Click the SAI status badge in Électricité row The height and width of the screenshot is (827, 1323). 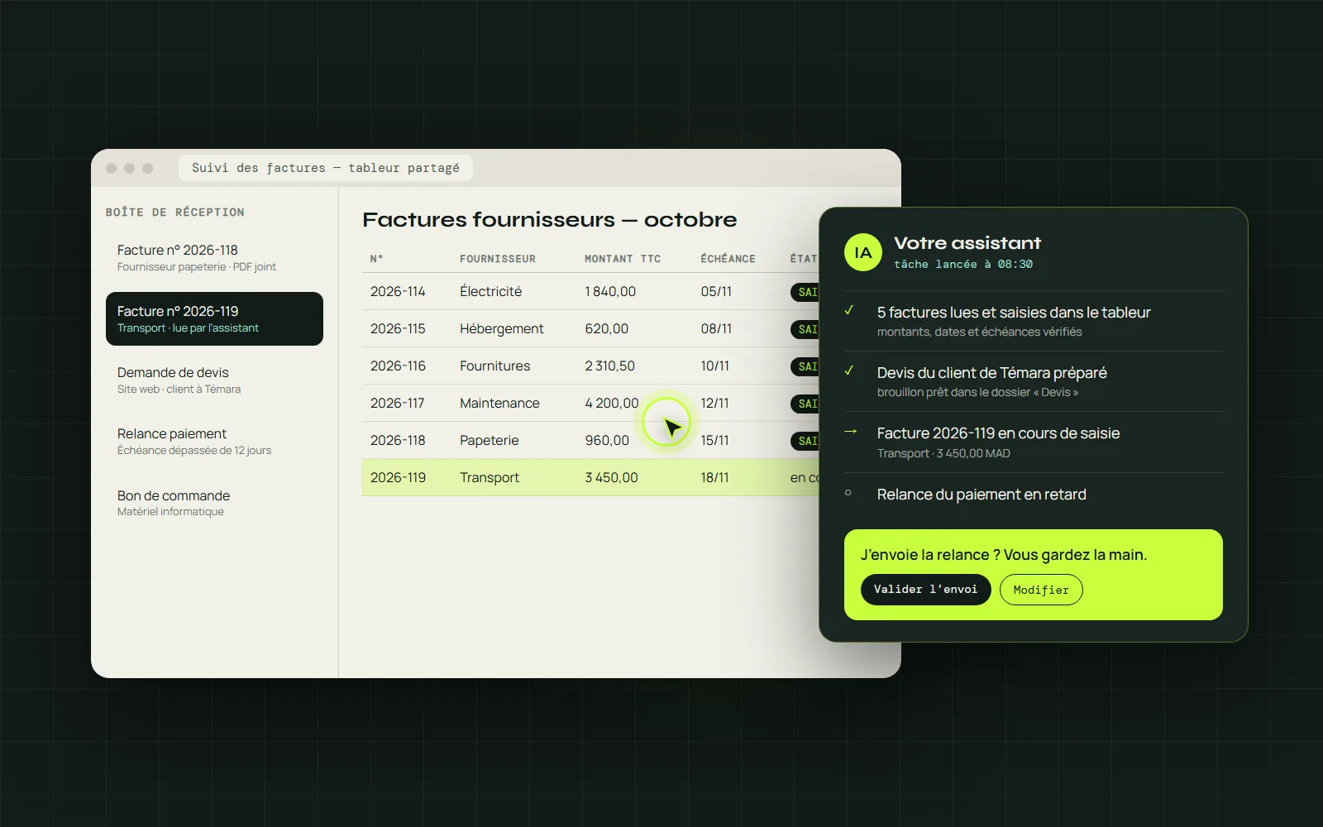coord(805,292)
